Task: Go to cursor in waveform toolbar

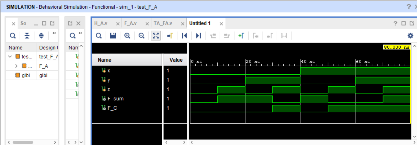Action: pos(170,36)
